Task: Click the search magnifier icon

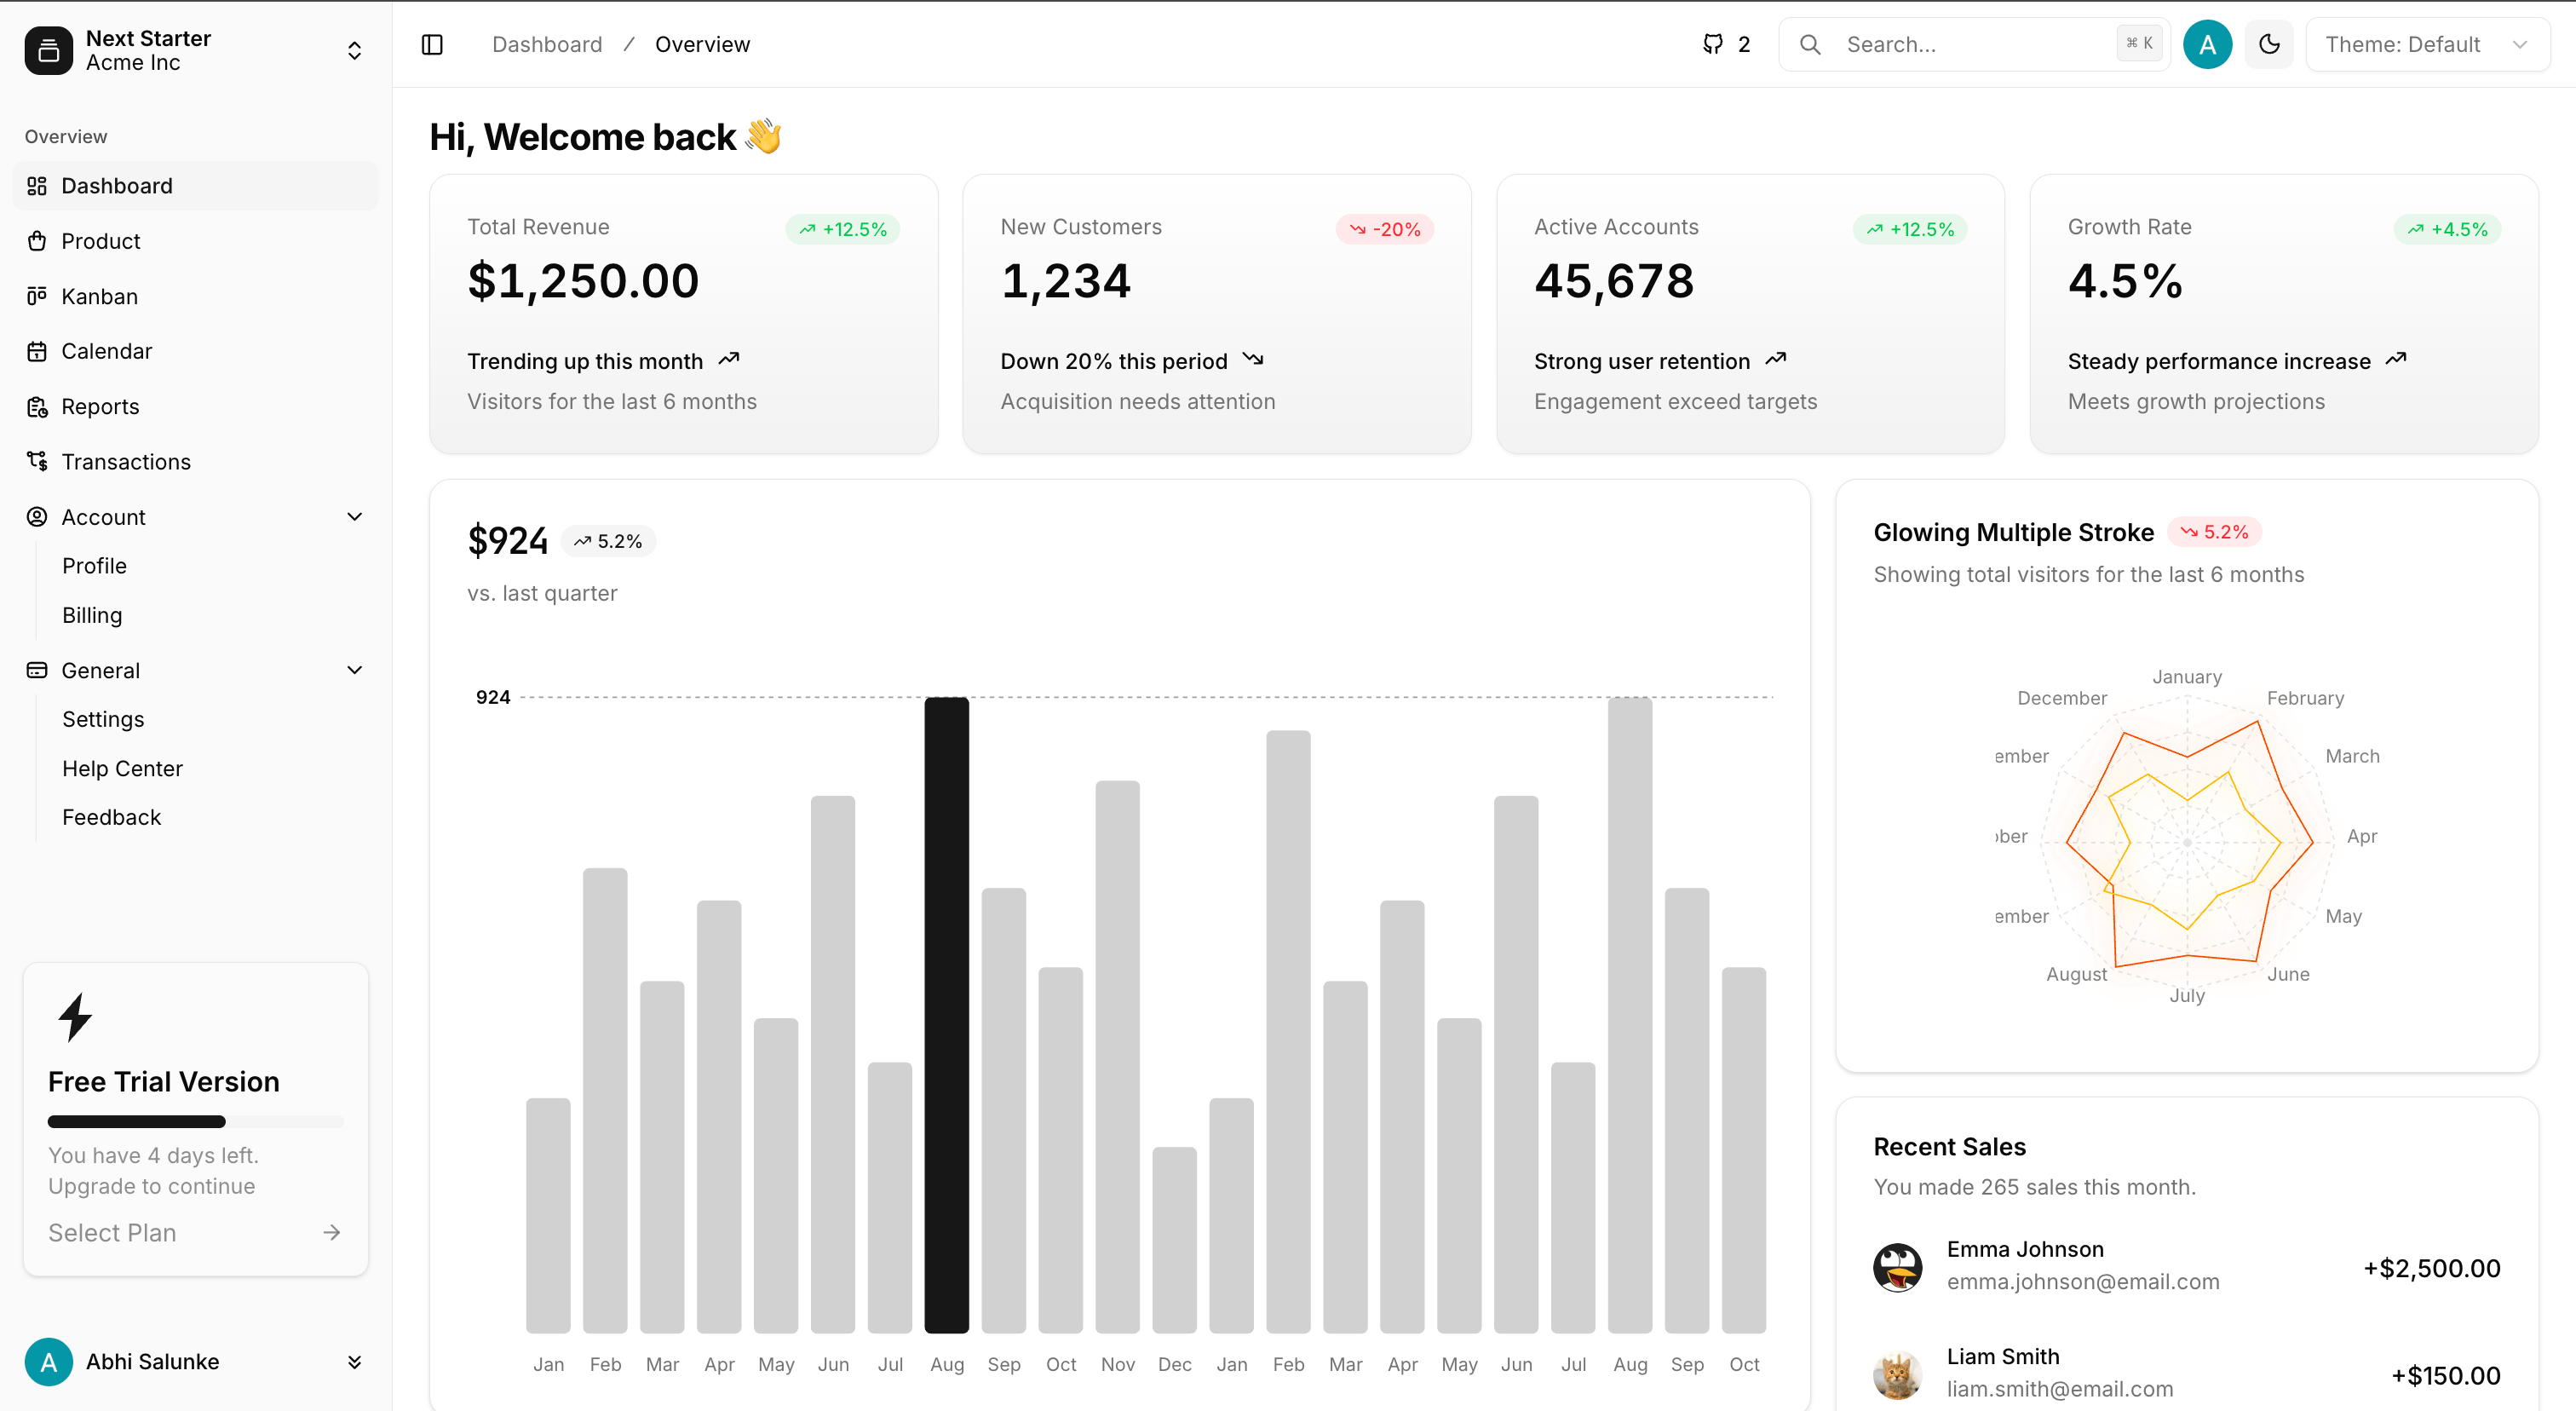Action: point(1810,44)
